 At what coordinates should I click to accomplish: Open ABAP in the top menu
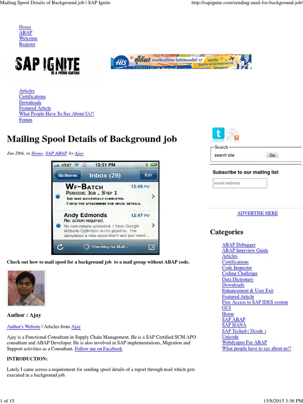[26, 33]
